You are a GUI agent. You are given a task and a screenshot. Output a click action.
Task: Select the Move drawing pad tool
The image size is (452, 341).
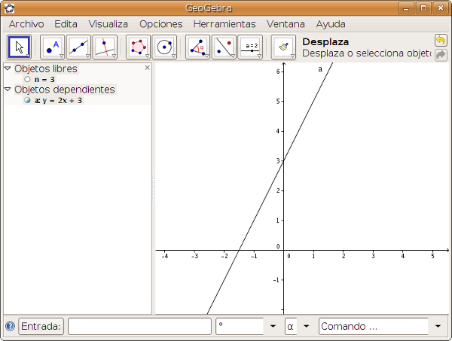[x=283, y=47]
